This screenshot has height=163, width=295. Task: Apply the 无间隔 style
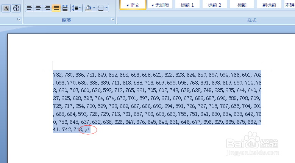pos(160,5)
